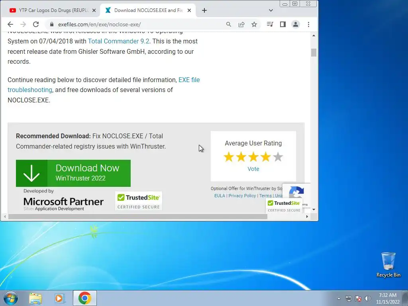Open the Windows Start menu orb
Image resolution: width=408 pixels, height=306 pixels.
coord(10,298)
